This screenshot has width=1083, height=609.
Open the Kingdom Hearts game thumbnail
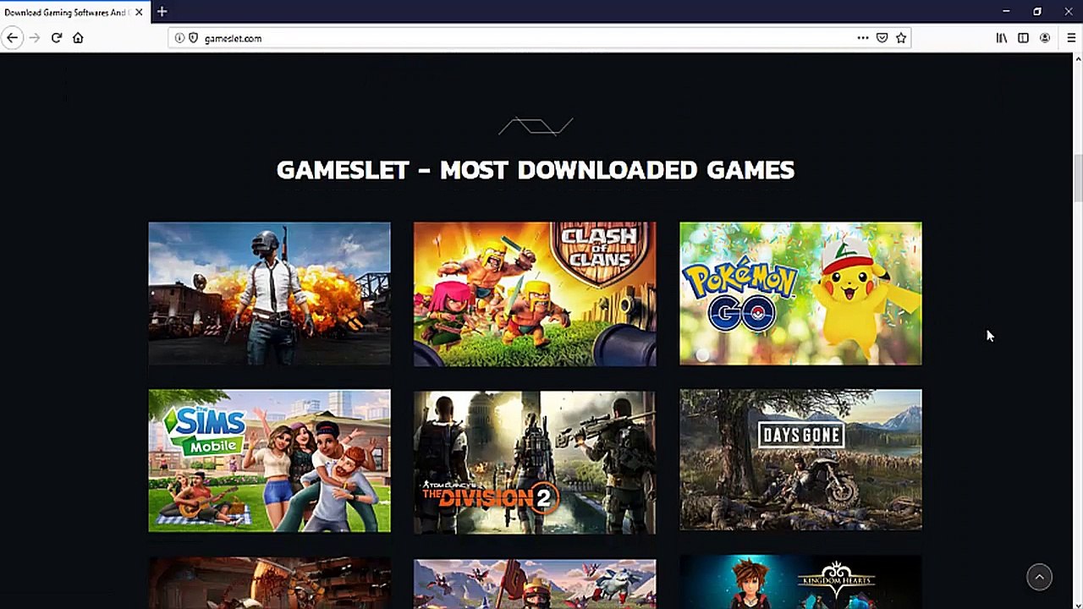[800, 582]
